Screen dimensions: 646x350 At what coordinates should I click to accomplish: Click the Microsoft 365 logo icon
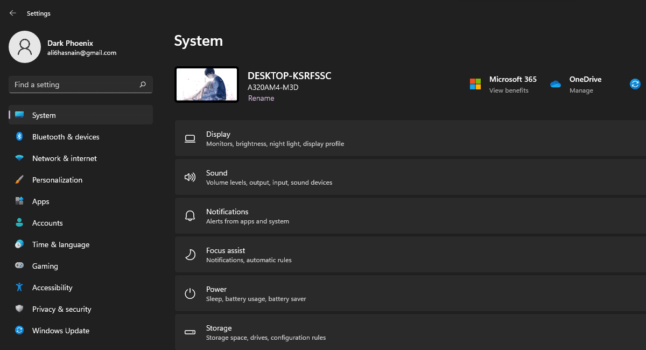coord(475,84)
